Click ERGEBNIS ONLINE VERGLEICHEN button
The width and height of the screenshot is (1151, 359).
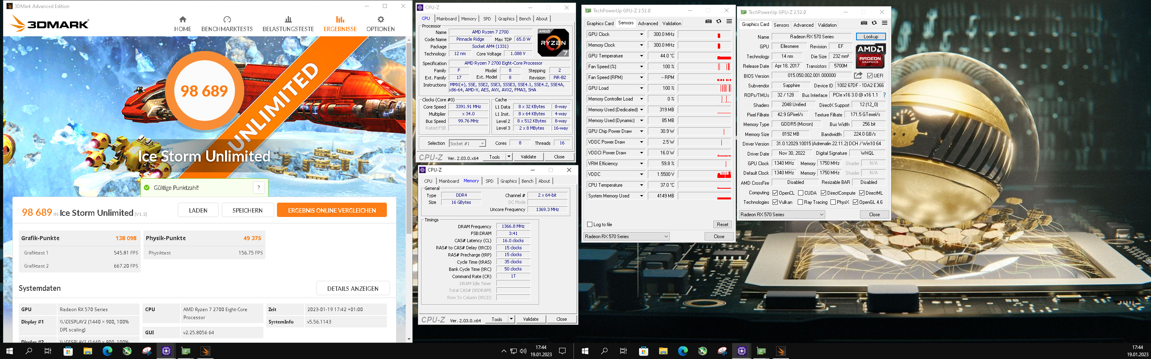[x=332, y=210]
